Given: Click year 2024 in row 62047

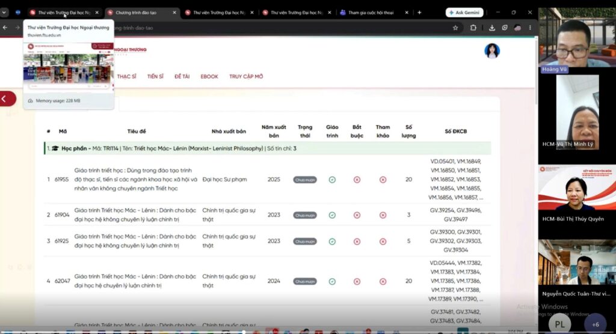Looking at the screenshot, I should [x=274, y=281].
